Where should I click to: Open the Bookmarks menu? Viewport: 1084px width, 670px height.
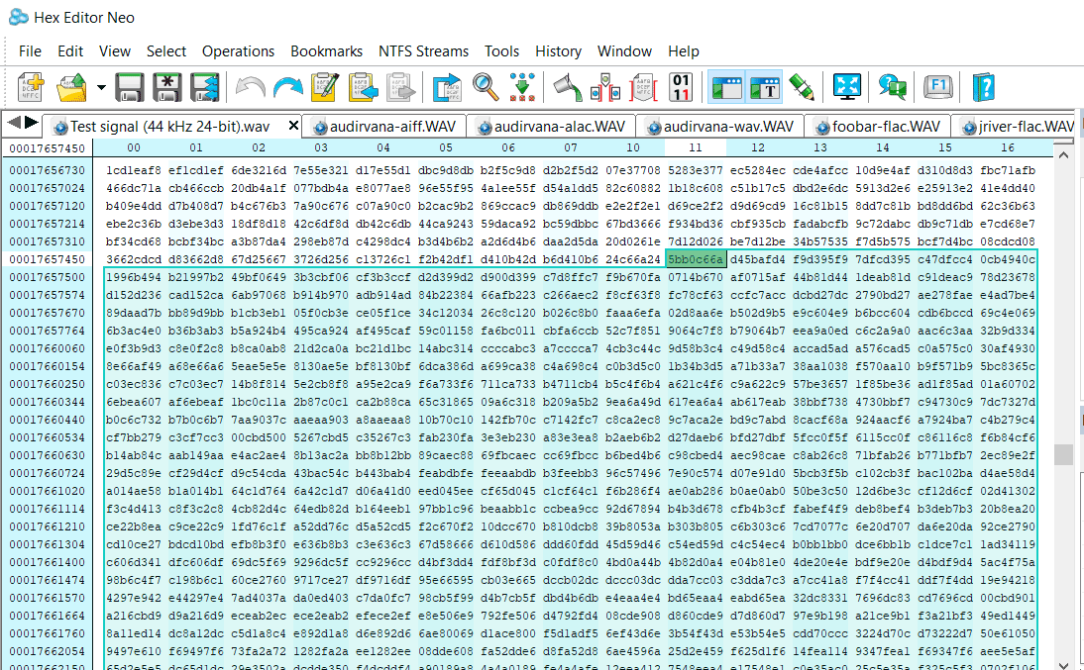[326, 50]
